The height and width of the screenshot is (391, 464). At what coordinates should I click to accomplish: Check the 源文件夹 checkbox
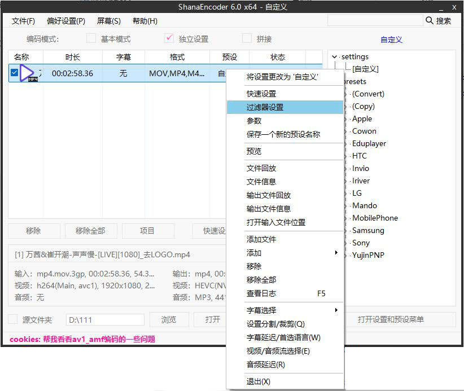click(13, 319)
